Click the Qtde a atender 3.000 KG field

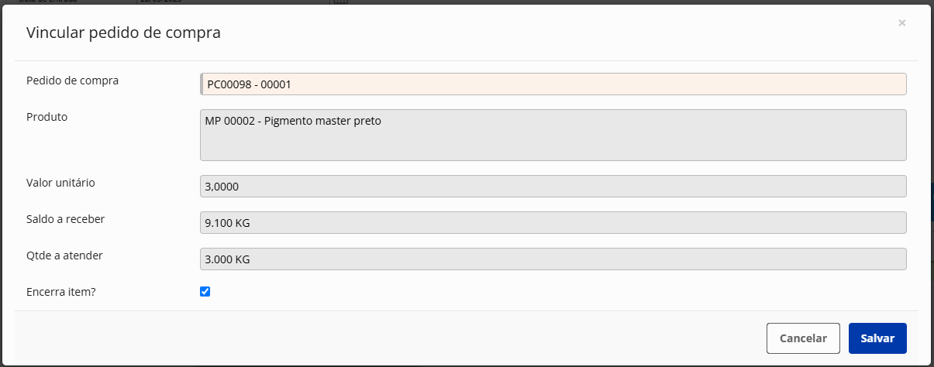pyautogui.click(x=553, y=259)
